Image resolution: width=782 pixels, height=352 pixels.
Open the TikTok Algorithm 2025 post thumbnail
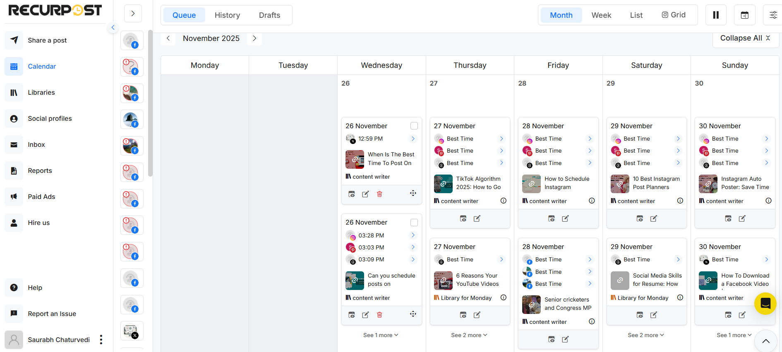tap(443, 184)
